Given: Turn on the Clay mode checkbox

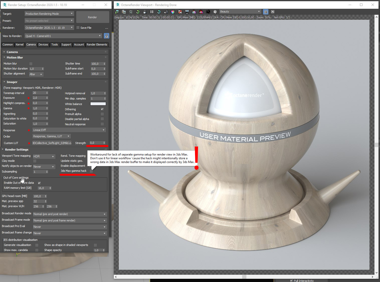Looking at the screenshot, I should (x=35, y=161).
